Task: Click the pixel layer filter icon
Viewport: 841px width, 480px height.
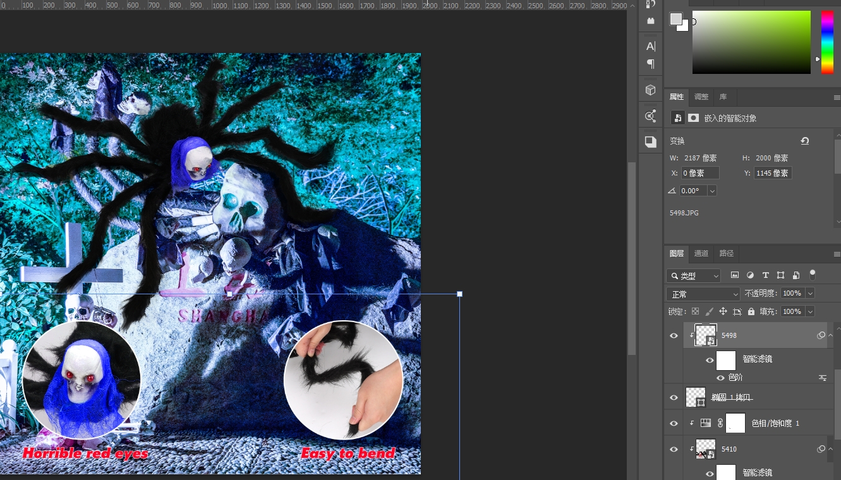Action: pos(735,275)
